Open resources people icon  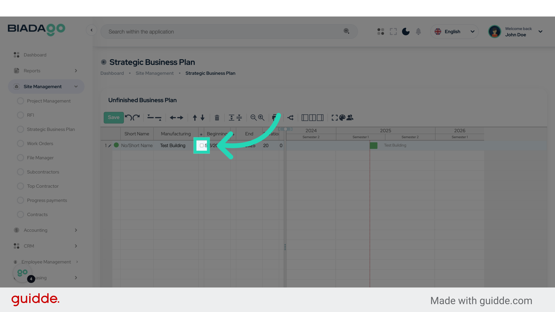[350, 118]
